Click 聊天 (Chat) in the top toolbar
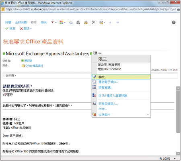The height and width of the screenshot is (161, 181). (44, 23)
